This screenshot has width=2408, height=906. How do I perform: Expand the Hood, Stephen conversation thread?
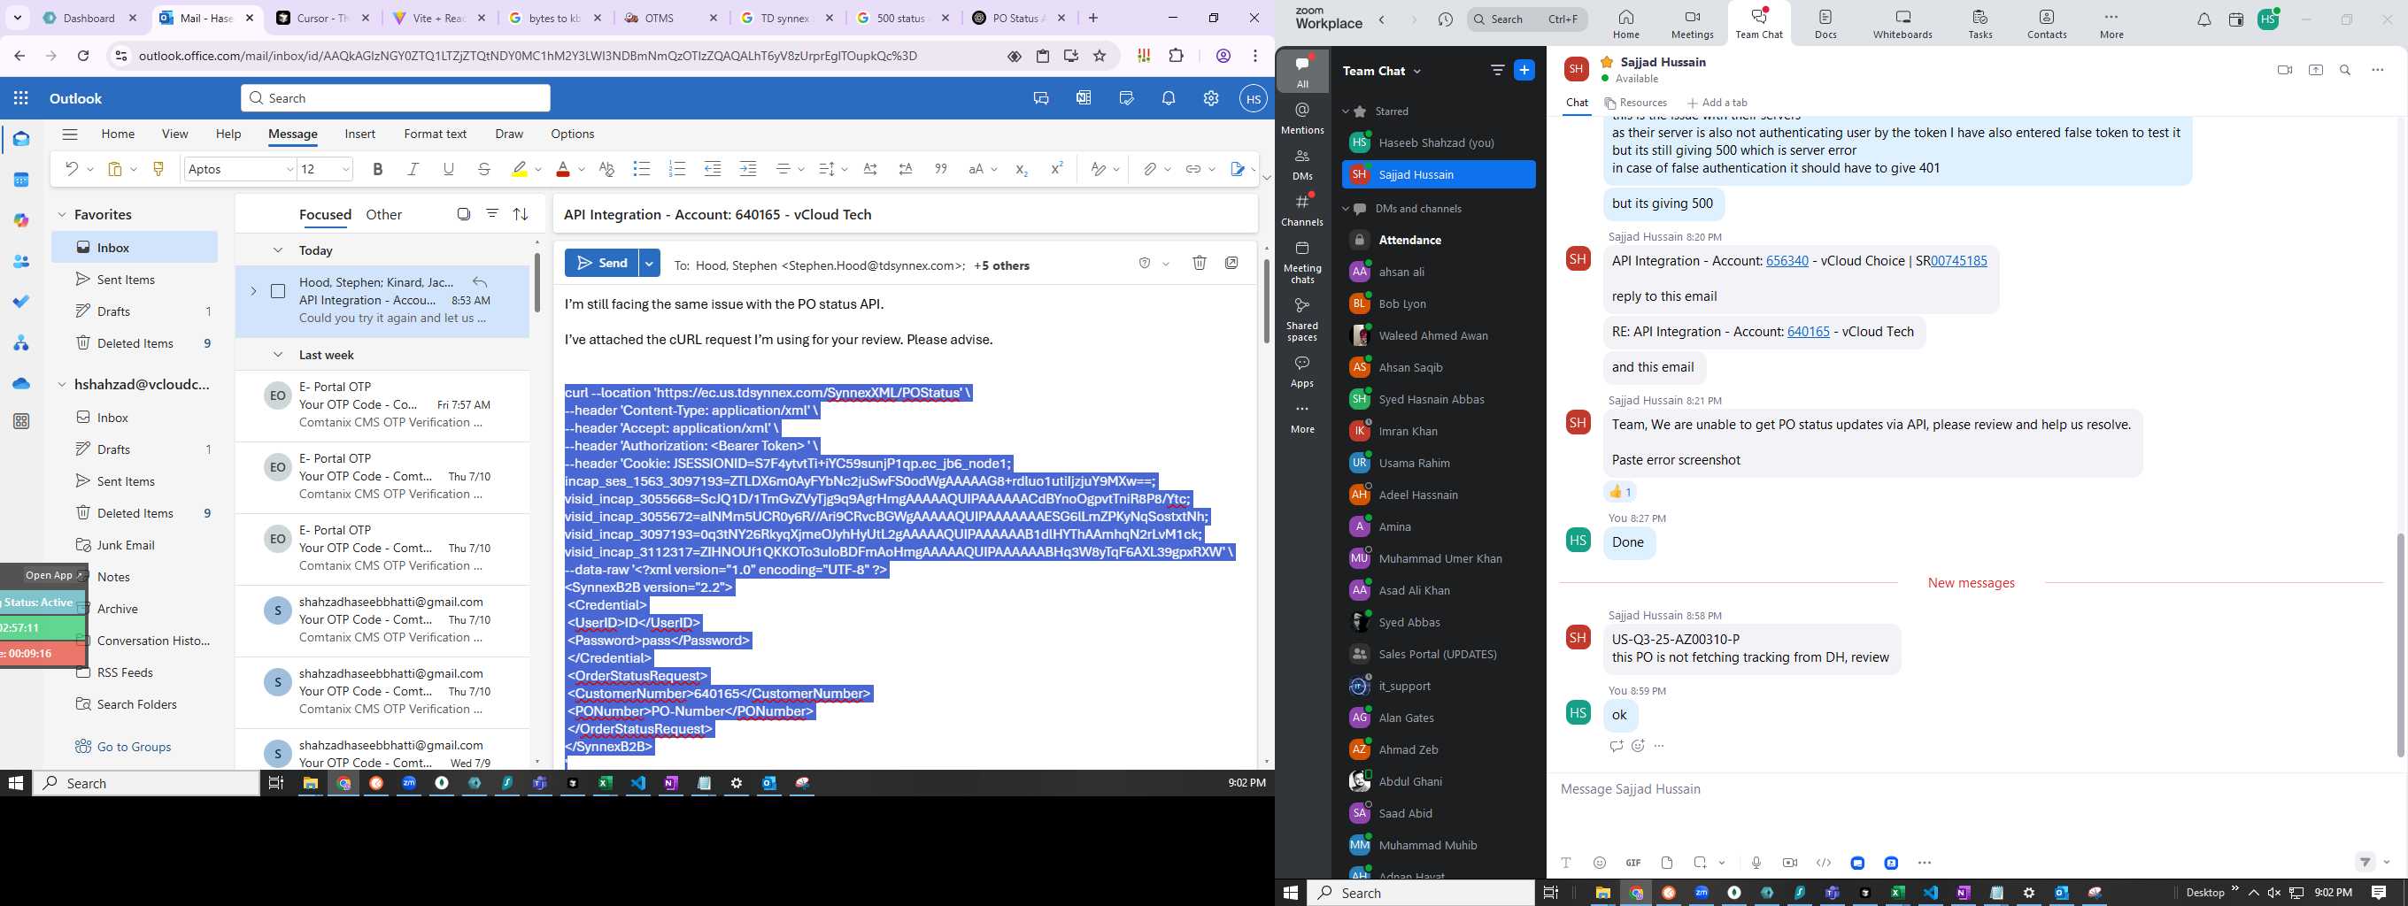(253, 291)
